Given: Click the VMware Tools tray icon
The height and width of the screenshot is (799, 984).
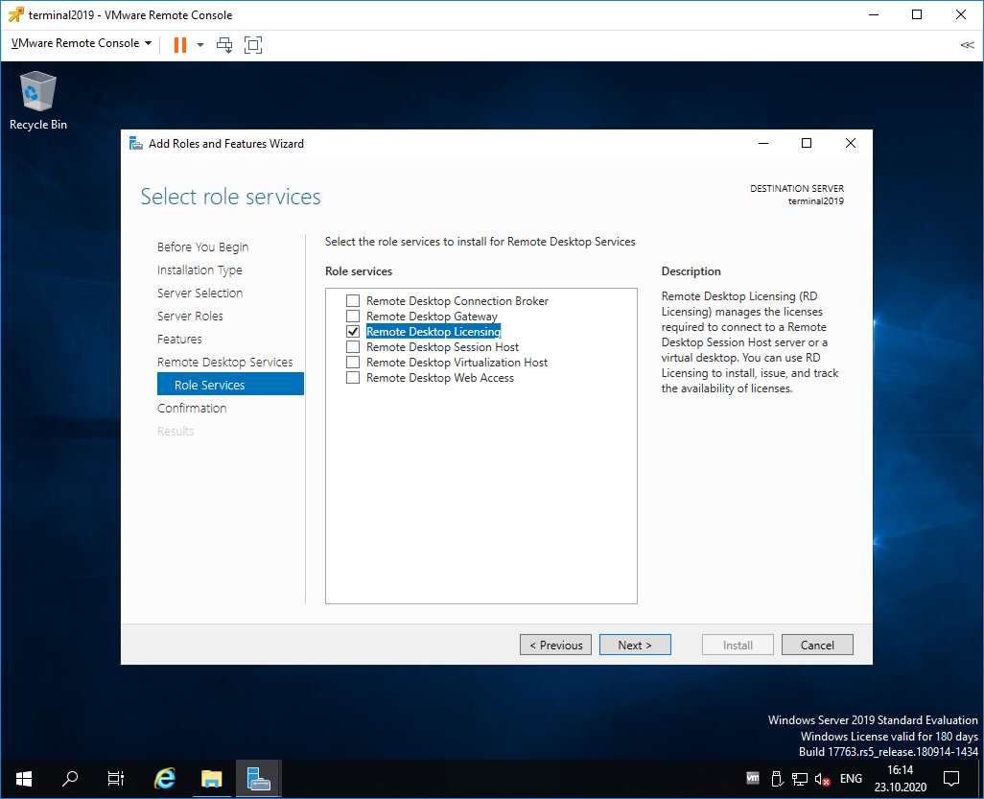Looking at the screenshot, I should click(753, 778).
